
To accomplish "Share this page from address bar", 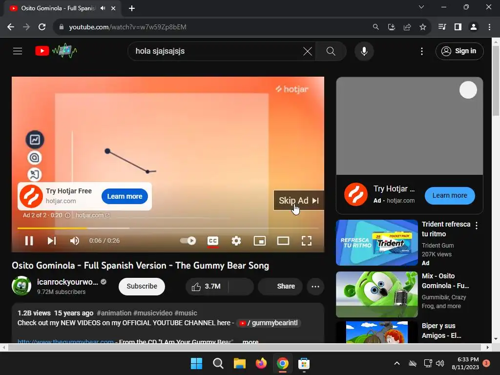I will (x=407, y=27).
